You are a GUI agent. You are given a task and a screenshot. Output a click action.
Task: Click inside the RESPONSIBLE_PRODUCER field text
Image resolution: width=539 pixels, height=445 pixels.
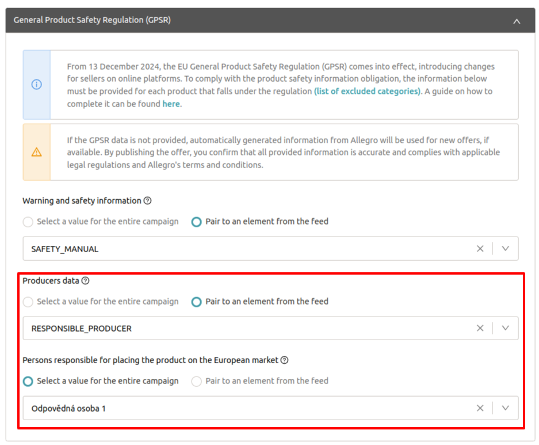[82, 329]
